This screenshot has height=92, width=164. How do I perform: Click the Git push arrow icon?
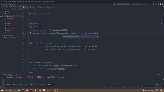[151, 4]
